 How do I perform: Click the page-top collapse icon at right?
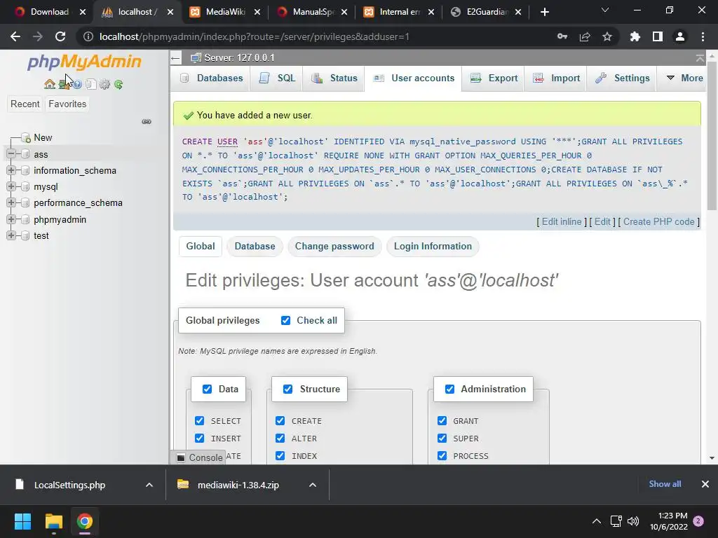pos(700,58)
